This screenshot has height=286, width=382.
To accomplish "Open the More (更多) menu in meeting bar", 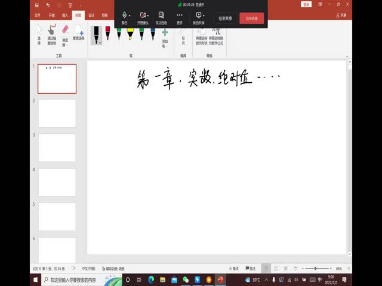I will point(180,18).
